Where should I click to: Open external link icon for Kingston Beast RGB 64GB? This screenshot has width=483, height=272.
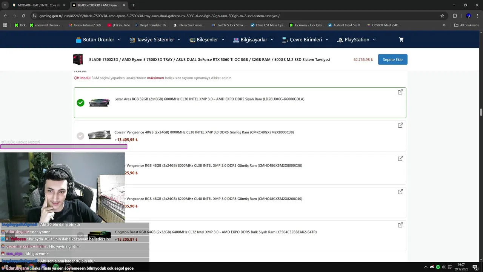[400, 225]
